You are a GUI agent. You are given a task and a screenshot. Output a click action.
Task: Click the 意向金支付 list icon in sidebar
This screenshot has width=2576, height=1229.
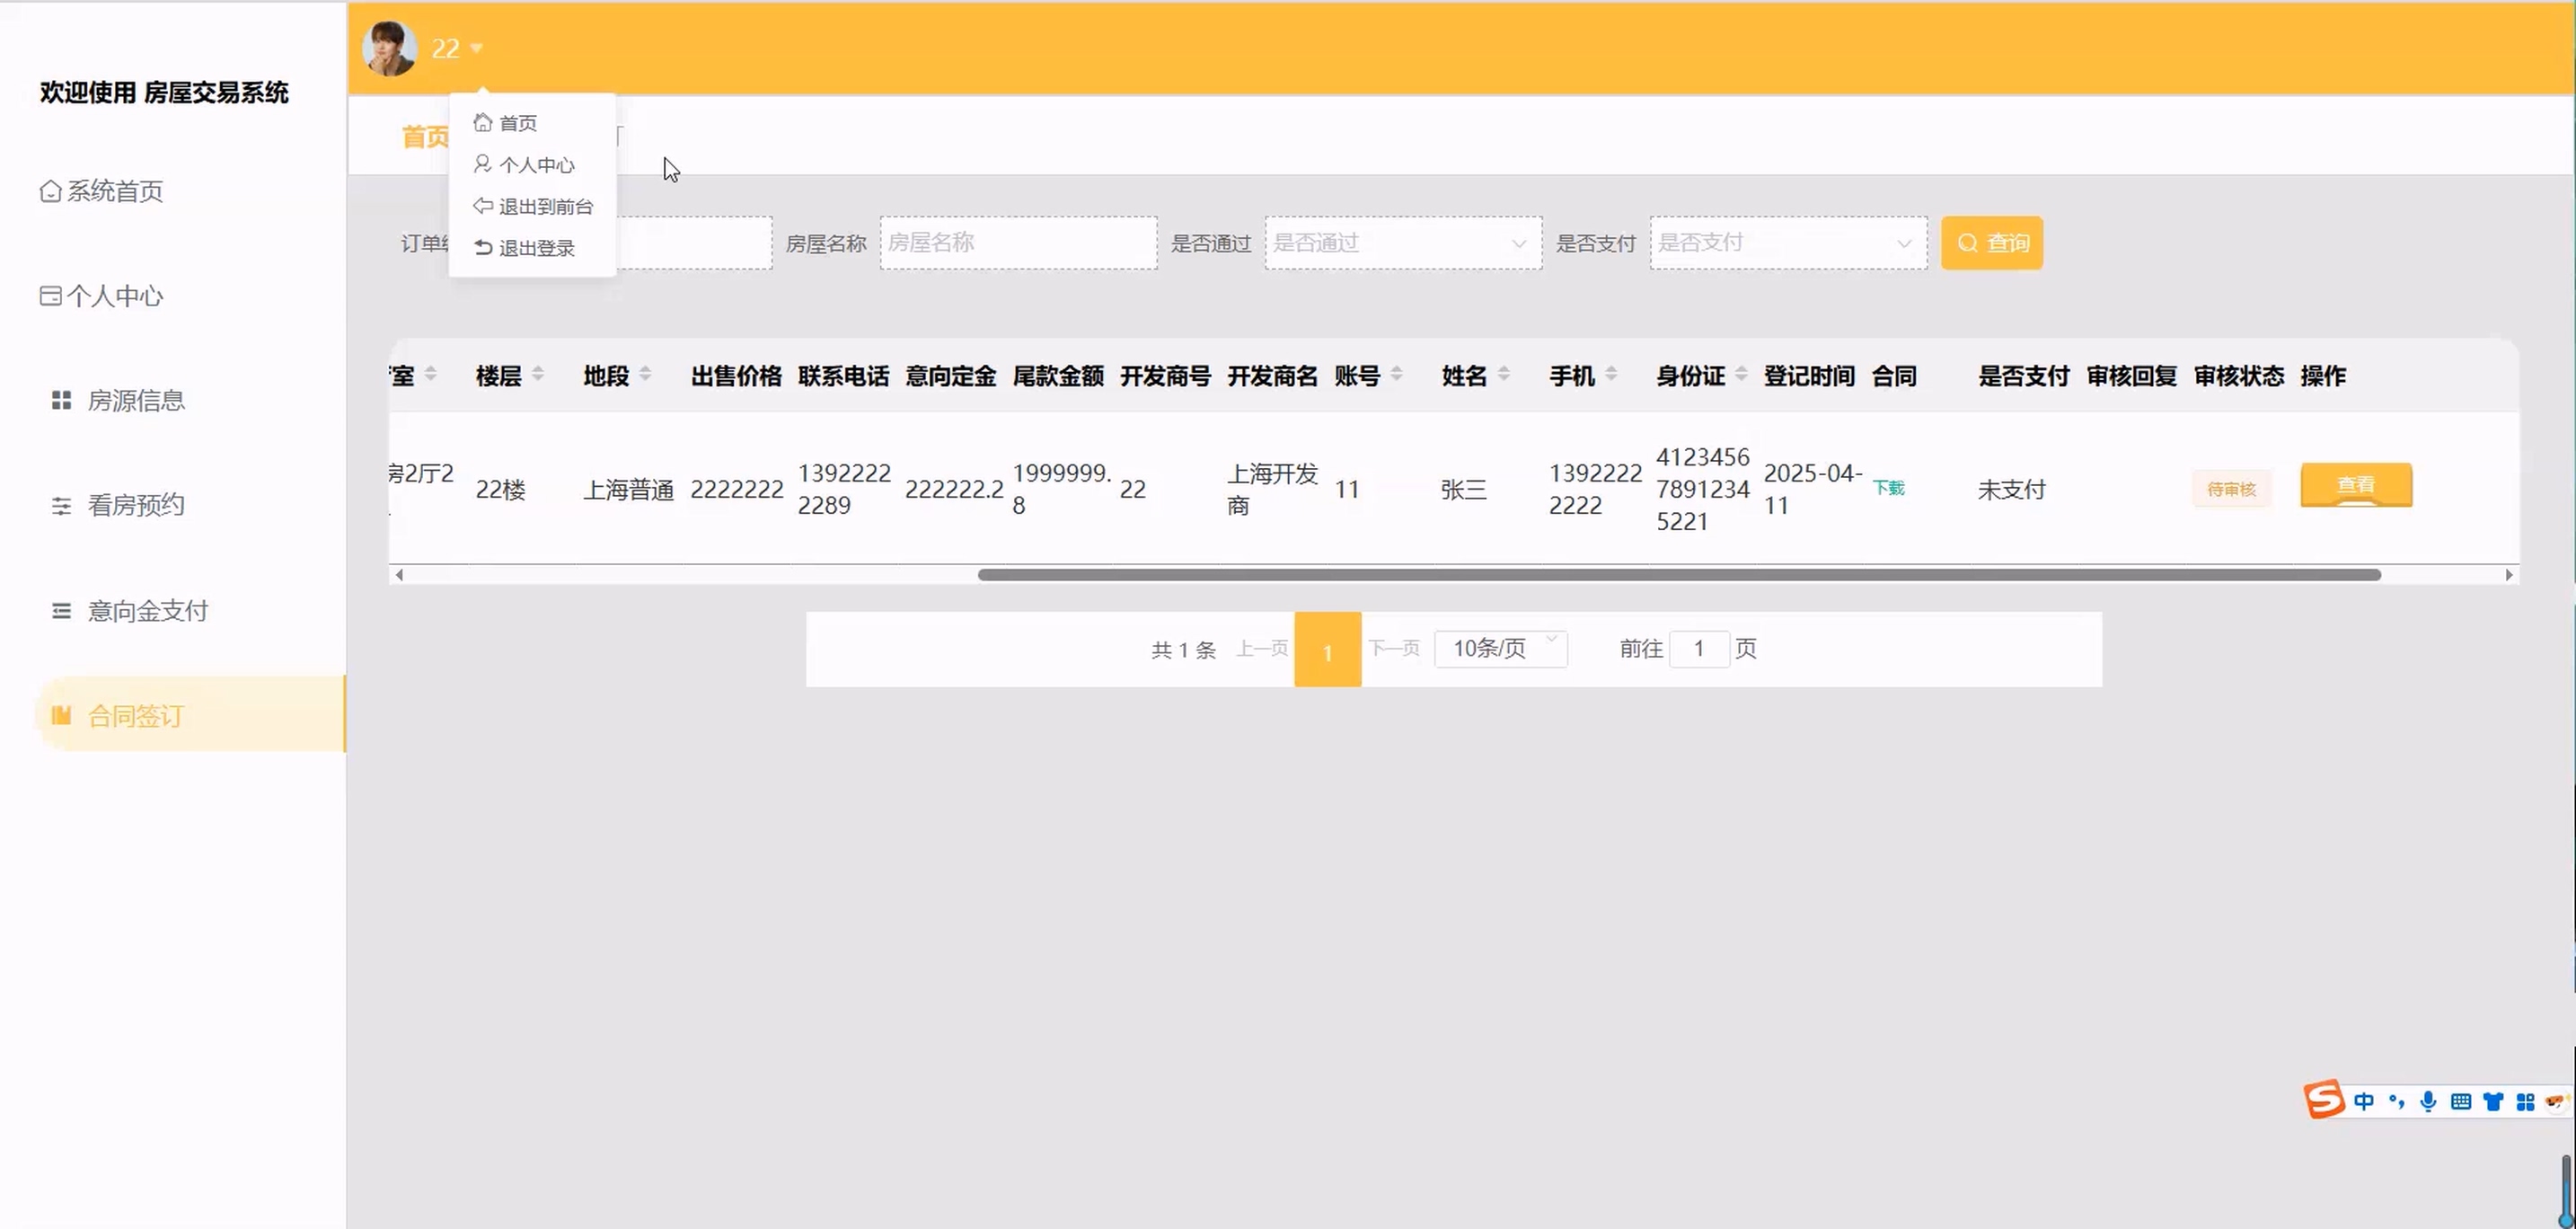(x=61, y=611)
